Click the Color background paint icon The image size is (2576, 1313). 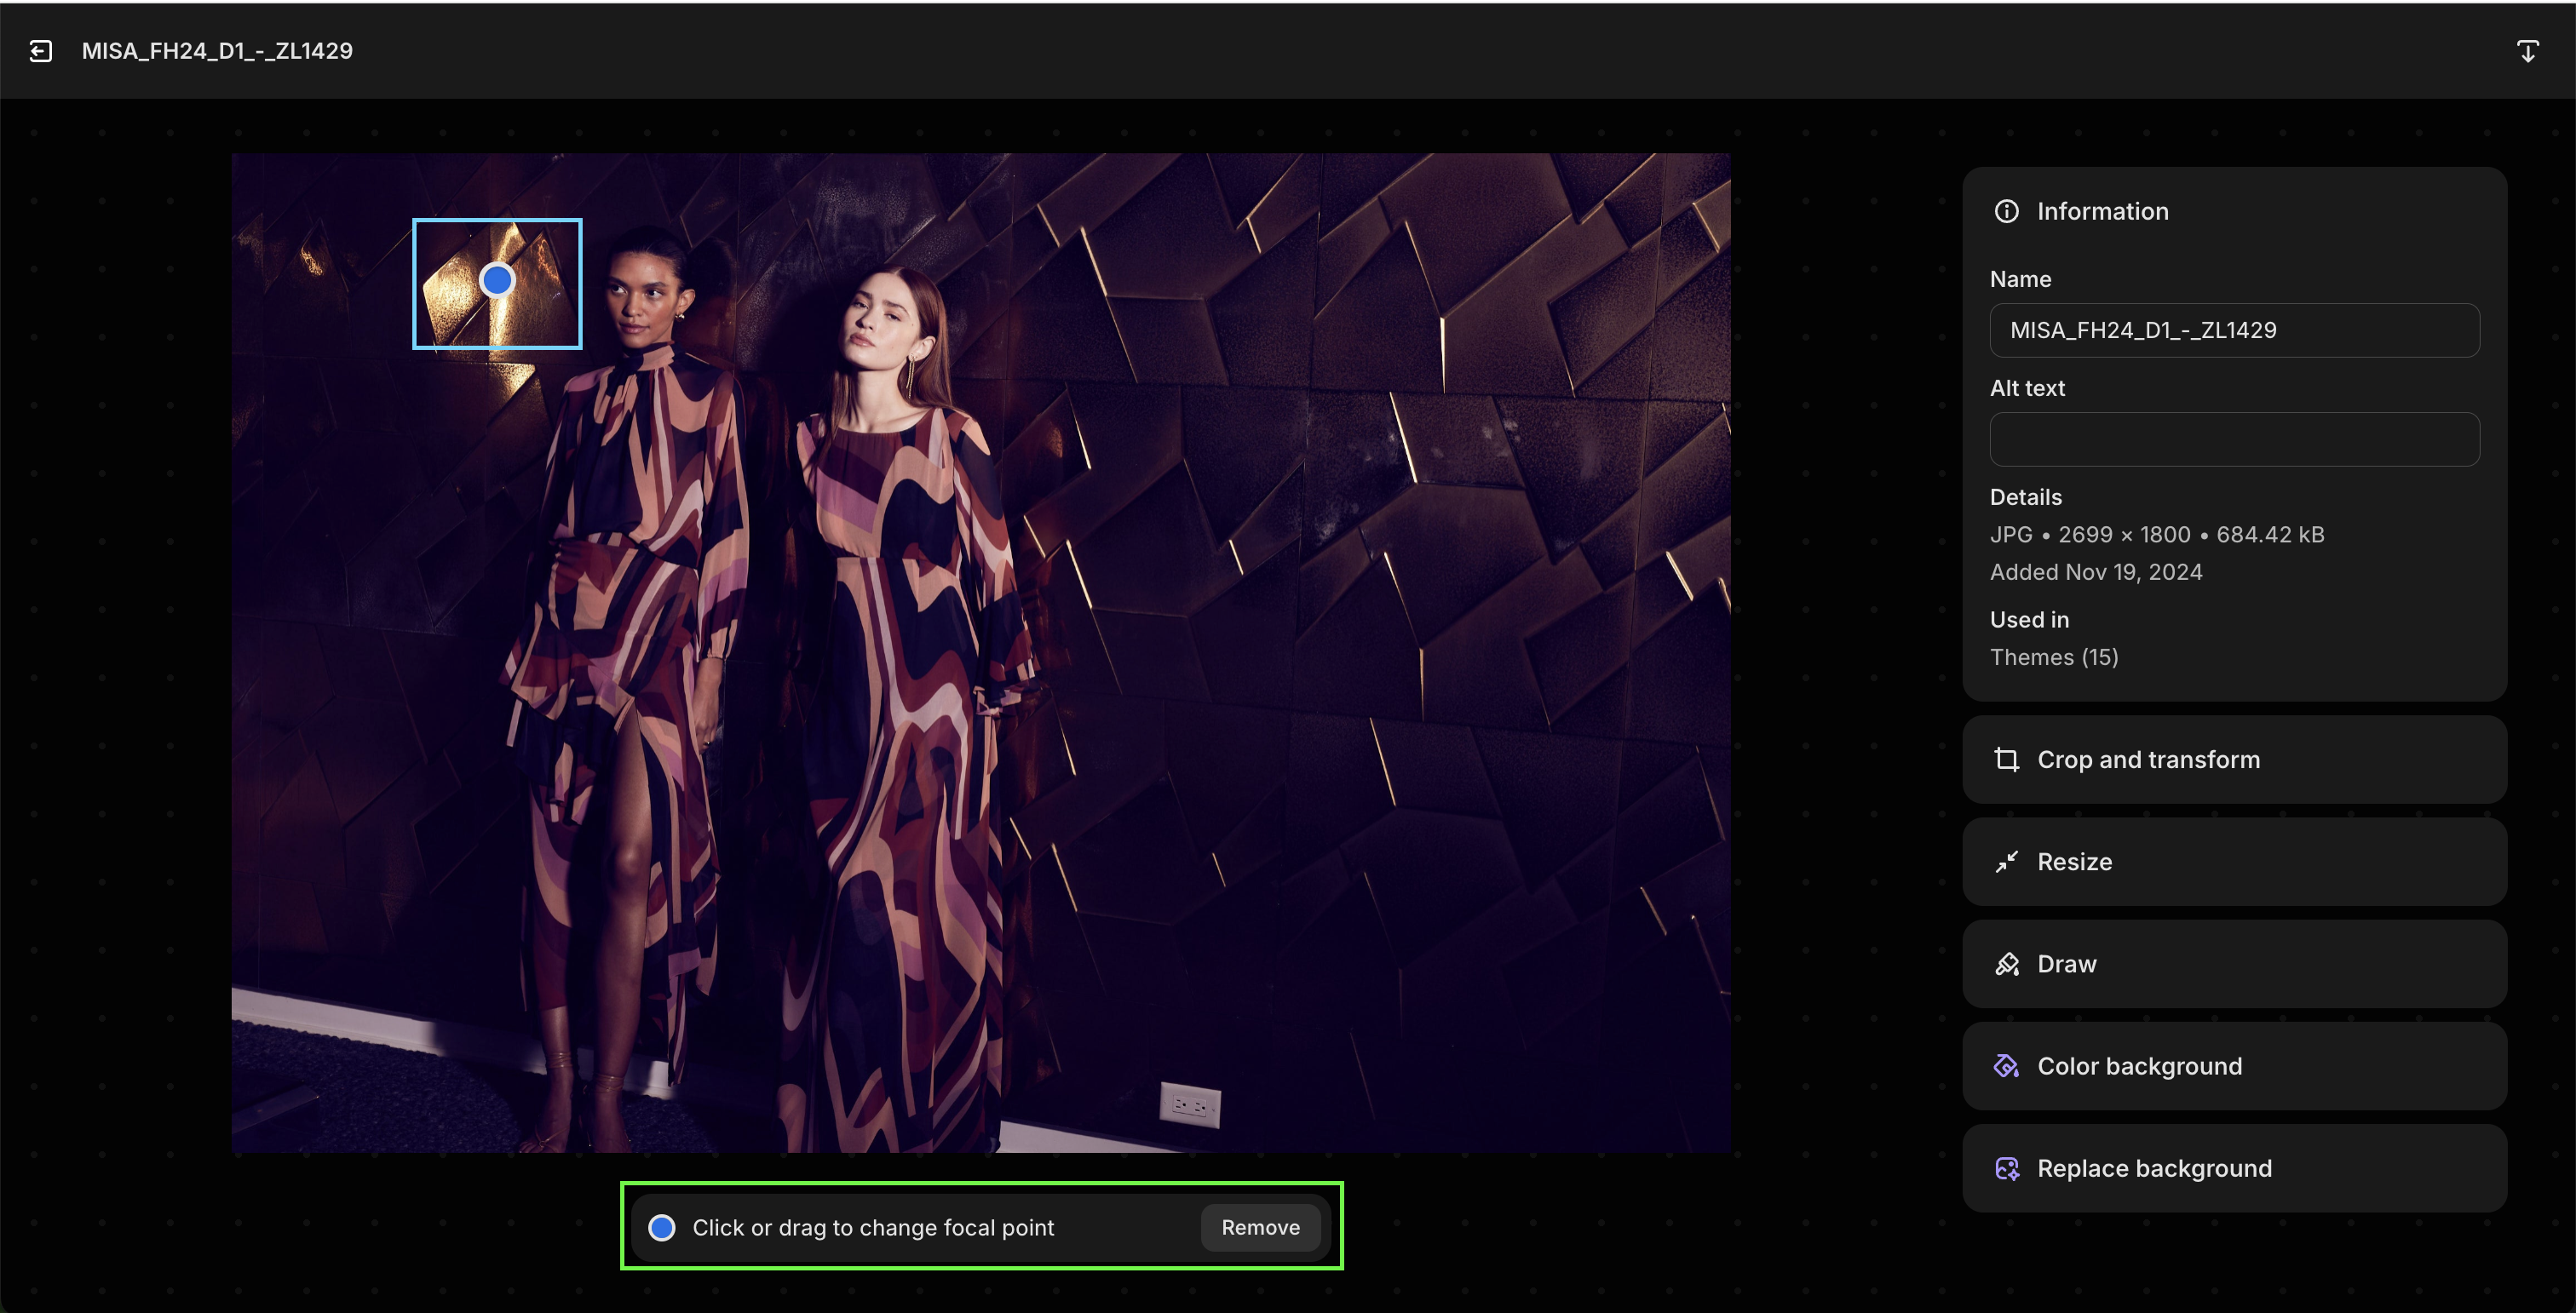(2006, 1066)
